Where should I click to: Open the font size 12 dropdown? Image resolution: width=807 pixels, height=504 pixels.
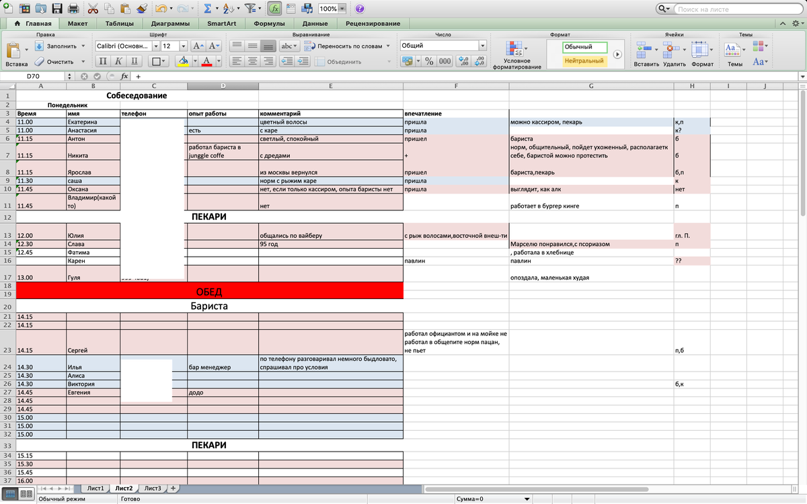(184, 46)
